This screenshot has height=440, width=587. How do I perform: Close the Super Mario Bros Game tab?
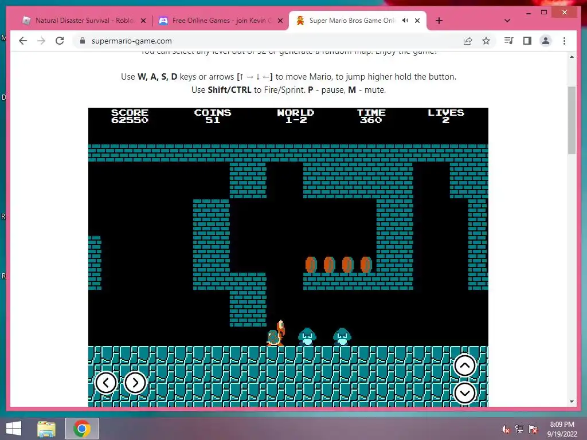417,21
